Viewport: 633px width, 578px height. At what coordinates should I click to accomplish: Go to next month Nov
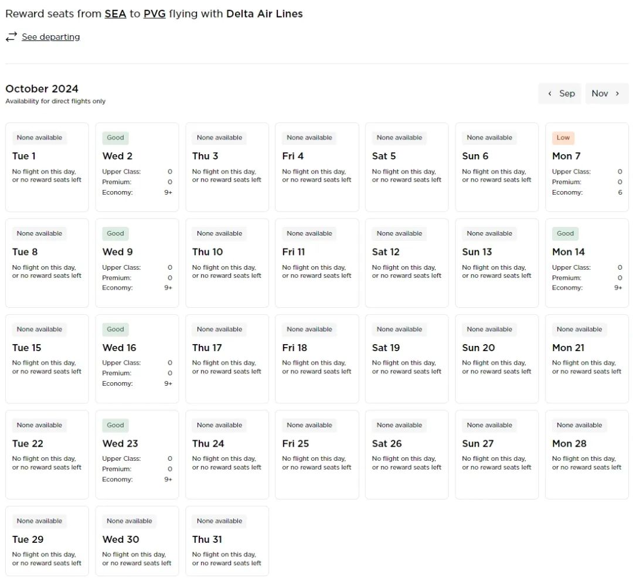point(607,93)
